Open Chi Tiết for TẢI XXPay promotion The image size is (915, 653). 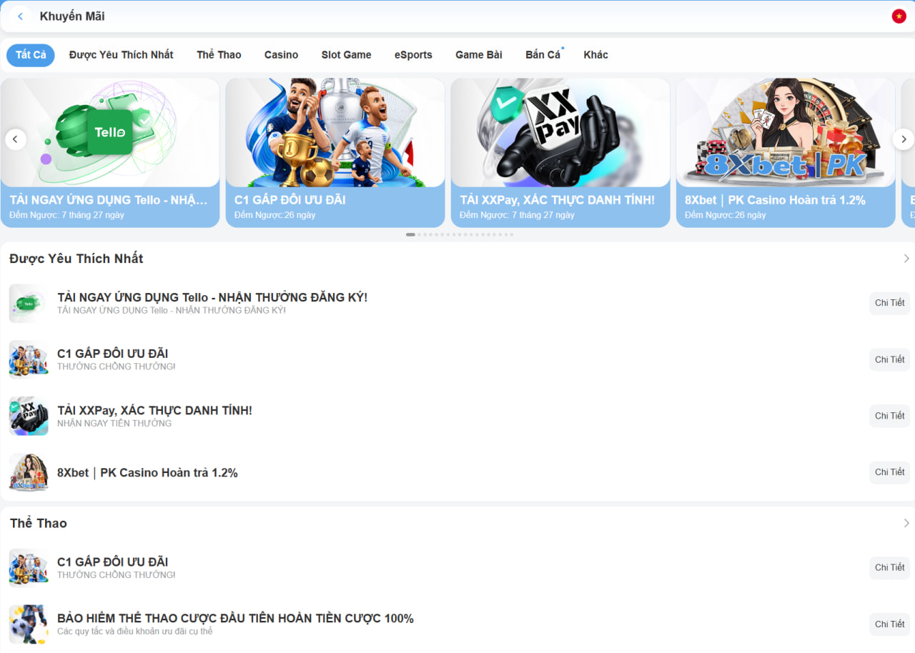pyautogui.click(x=889, y=416)
